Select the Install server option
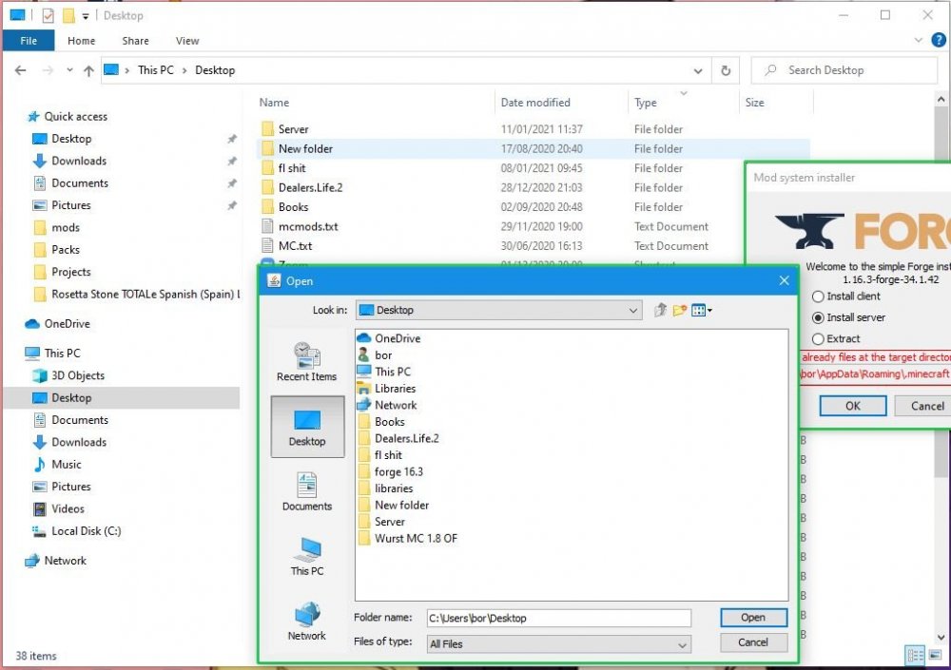Viewport: 951px width, 670px height. coord(818,317)
